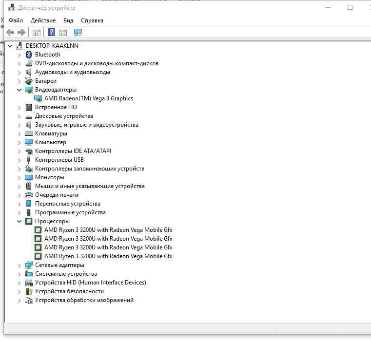The image size is (371, 341).
Task: Select the Устройства HID (Human Interface Devices) label
Action: [x=91, y=283]
